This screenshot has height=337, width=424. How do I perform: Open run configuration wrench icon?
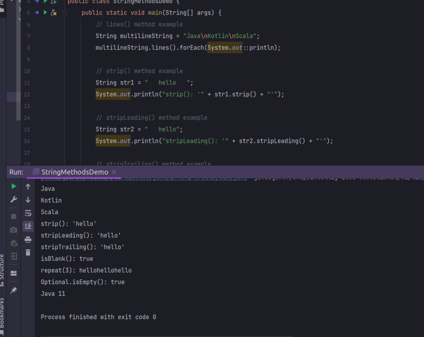[x=14, y=200]
